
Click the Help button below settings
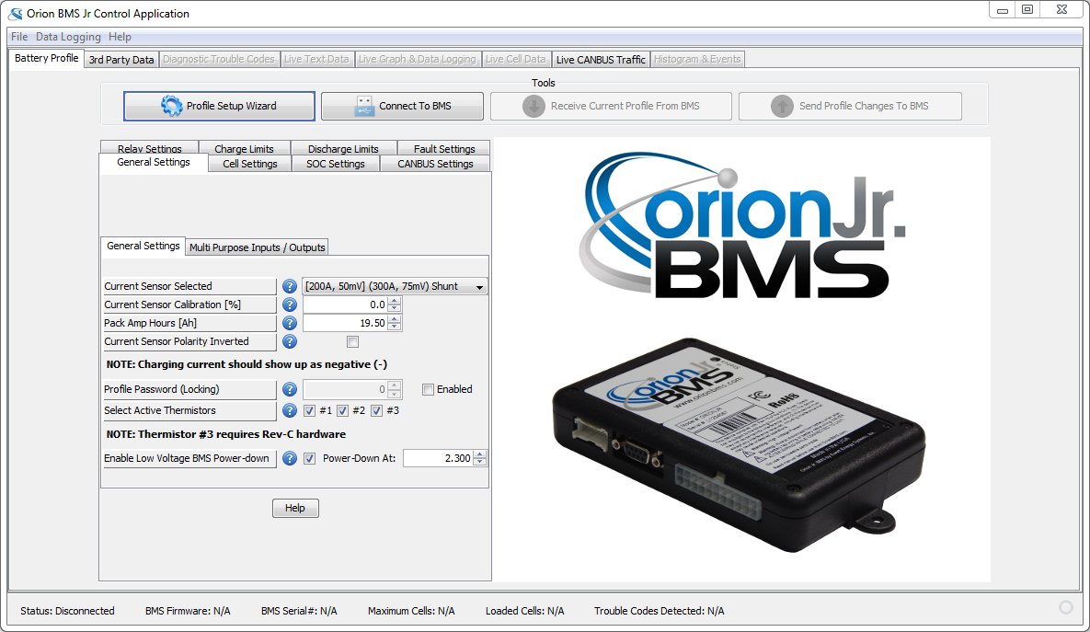coord(295,508)
